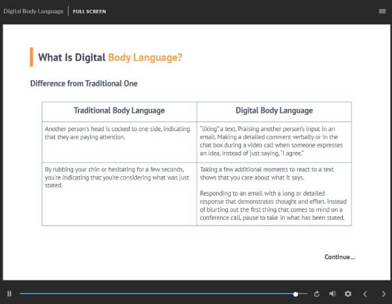This screenshot has height=304, width=392.
Task: Click the progress bar handle
Action: [296, 294]
